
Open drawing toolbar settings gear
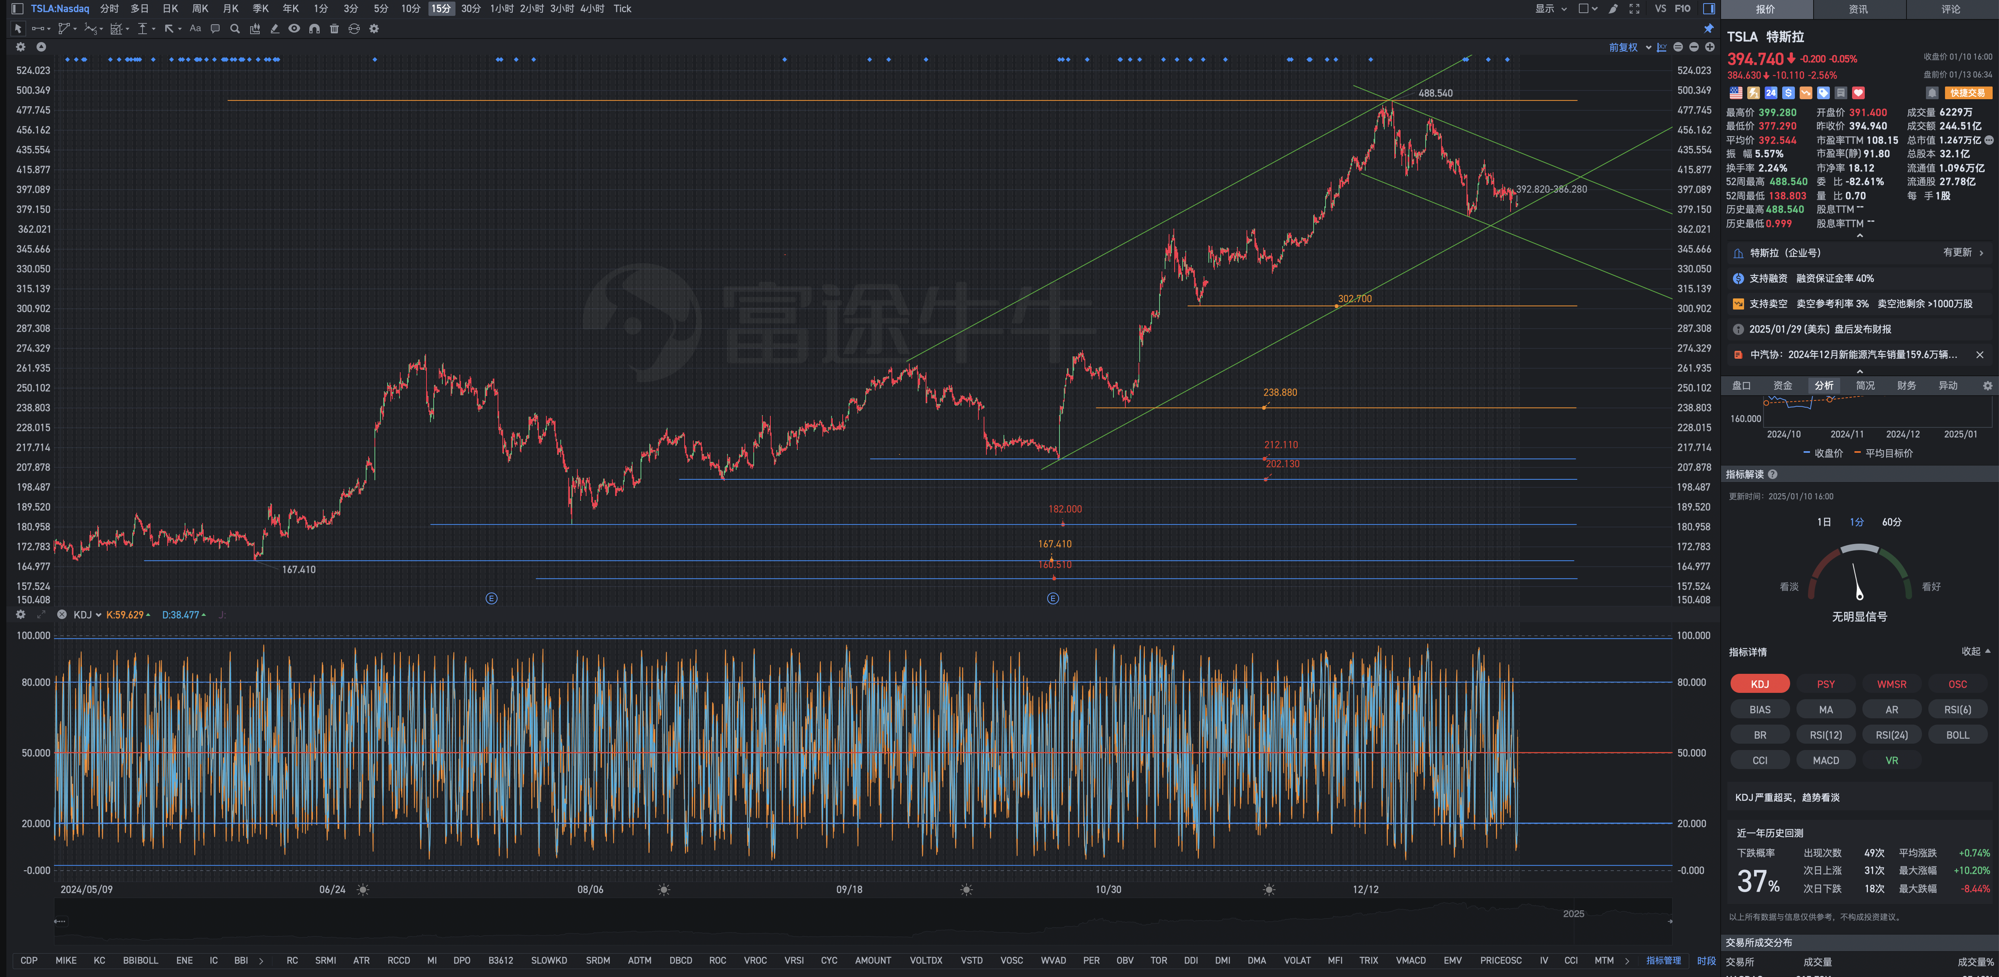click(374, 29)
